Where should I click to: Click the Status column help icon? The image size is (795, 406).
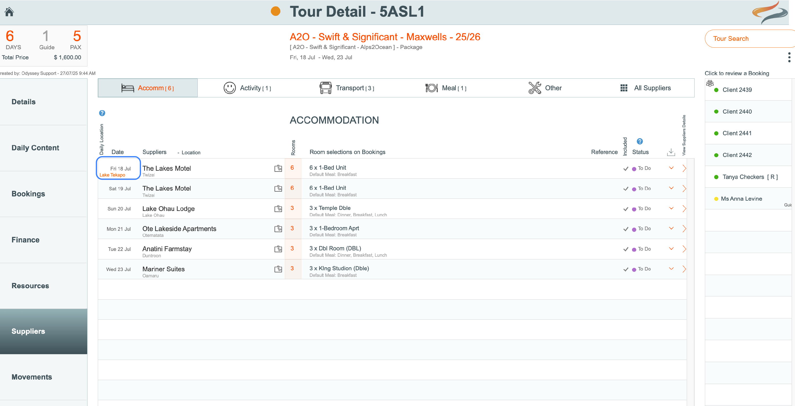tap(640, 142)
